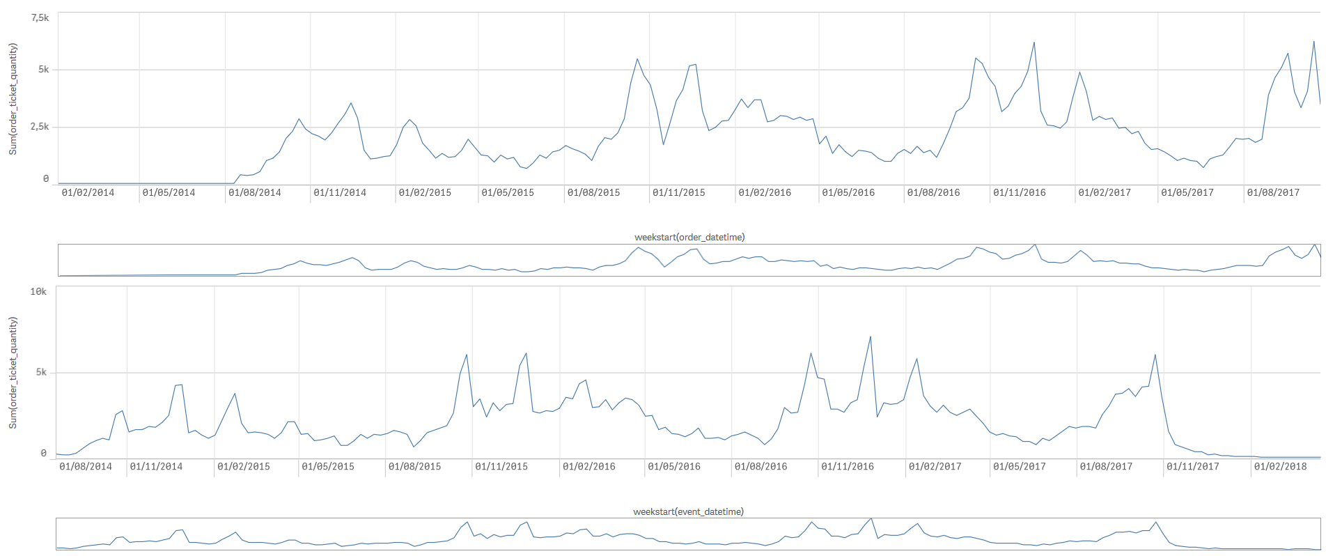1326x556 pixels.
Task: Pick 01/08/2014 on the event_datetime chart axis
Action: 86,466
